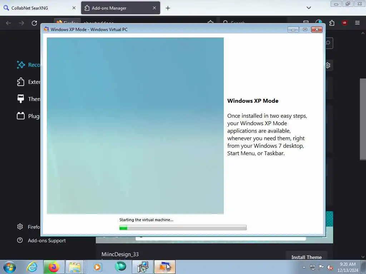Open the Action Center flag icon
Screen dimensions: 366x274
click(x=321, y=267)
